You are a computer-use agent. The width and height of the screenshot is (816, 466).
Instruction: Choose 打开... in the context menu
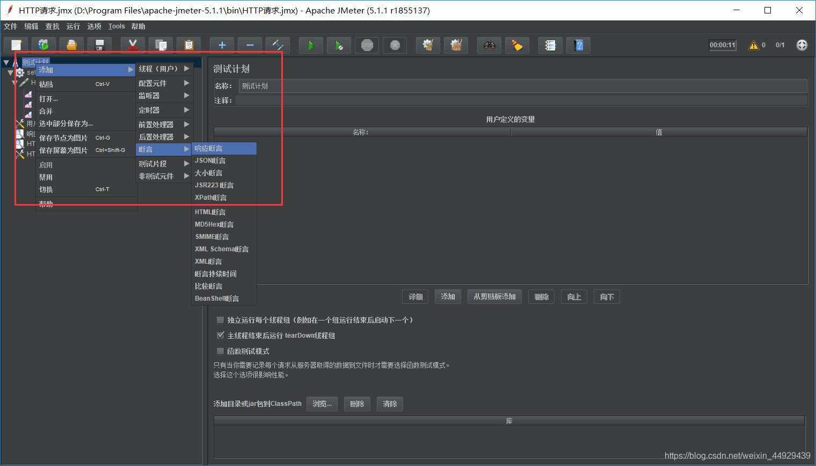click(86, 99)
